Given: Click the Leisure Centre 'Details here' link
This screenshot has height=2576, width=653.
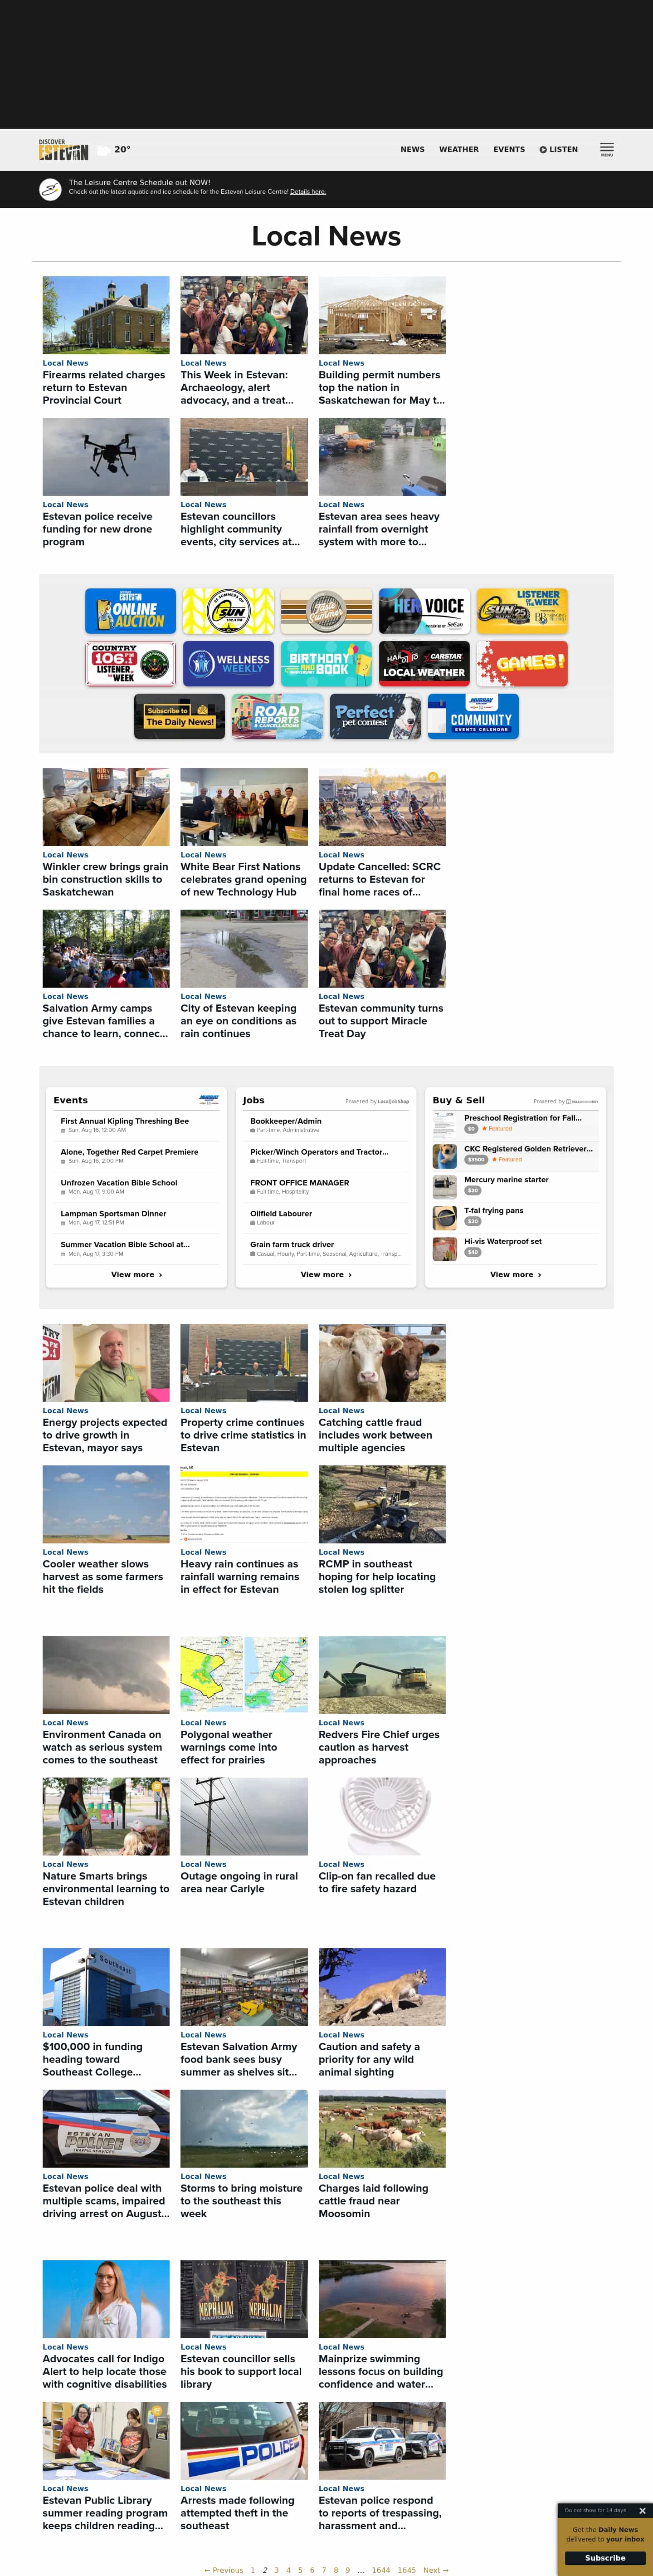Looking at the screenshot, I should [x=308, y=192].
